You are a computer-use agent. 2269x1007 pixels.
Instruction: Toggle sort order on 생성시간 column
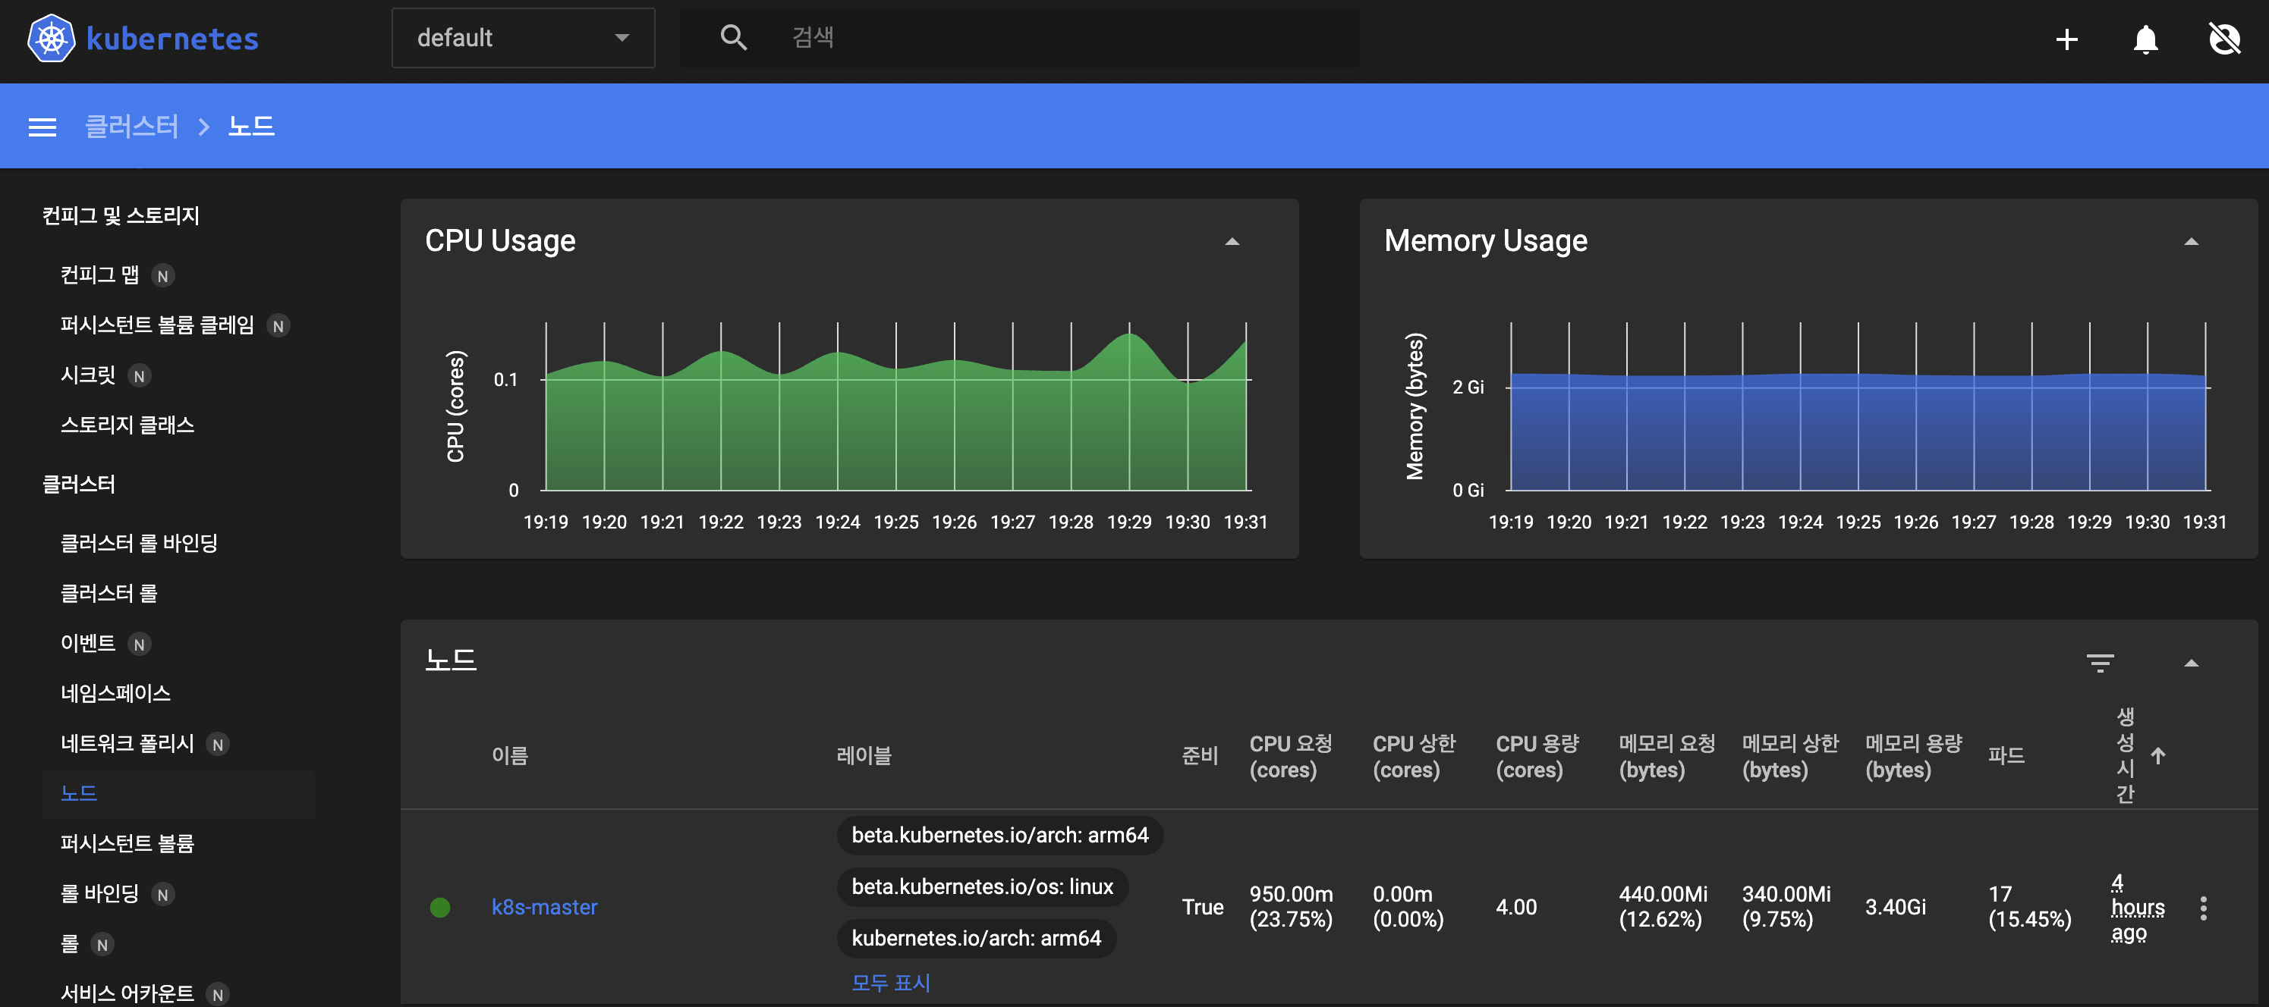pos(2157,754)
